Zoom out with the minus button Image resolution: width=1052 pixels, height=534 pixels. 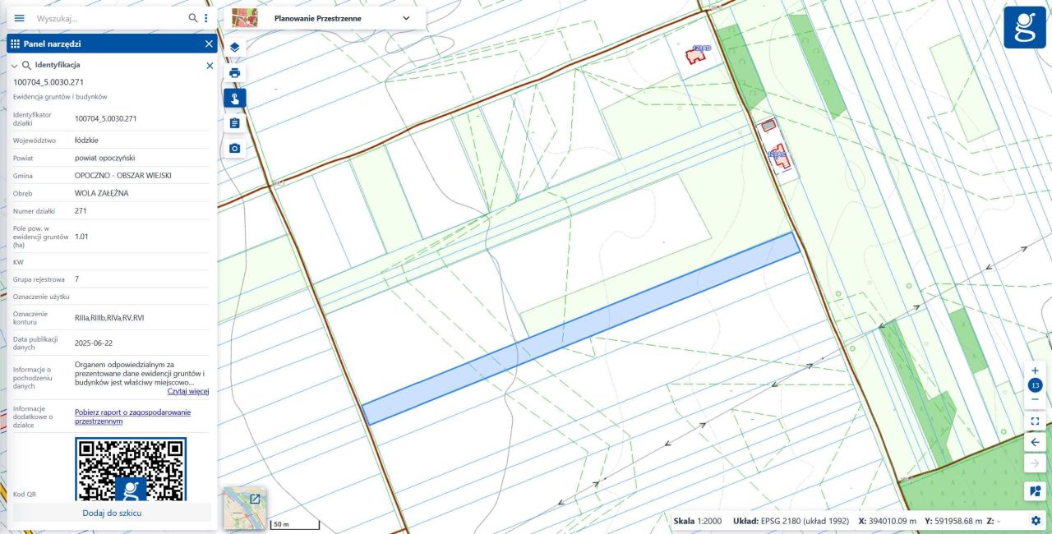pyautogui.click(x=1035, y=399)
